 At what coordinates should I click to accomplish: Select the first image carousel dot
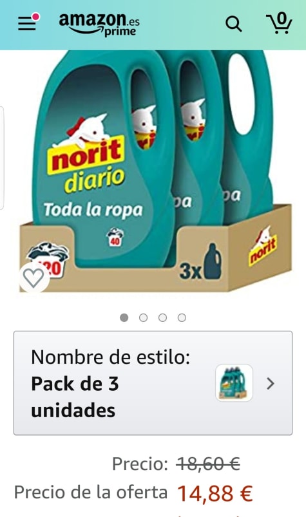(x=124, y=317)
